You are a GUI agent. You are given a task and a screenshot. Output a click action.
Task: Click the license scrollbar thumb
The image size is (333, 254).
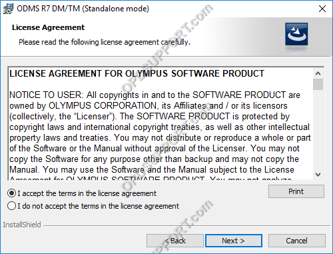(x=318, y=84)
